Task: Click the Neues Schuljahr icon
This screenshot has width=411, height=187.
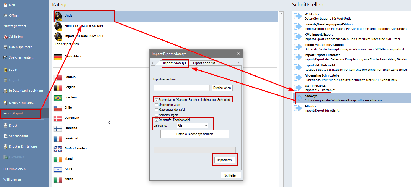Action: (x=6, y=103)
